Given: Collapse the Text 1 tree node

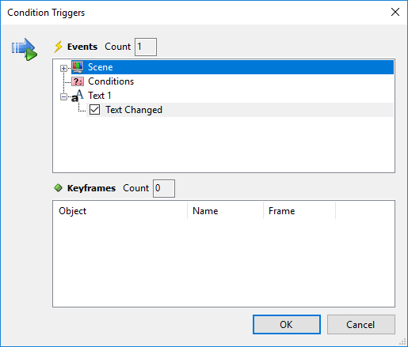Looking at the screenshot, I should 63,96.
